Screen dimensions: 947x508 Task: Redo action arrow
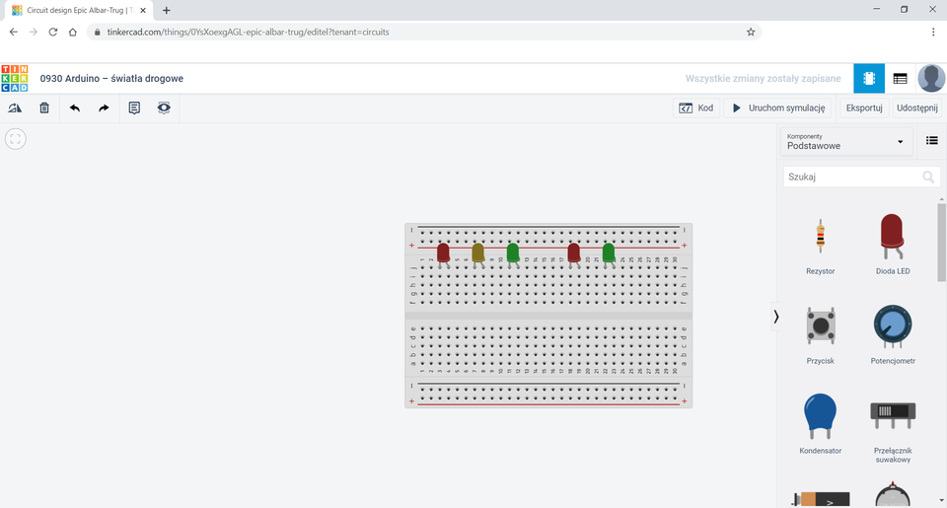coord(104,109)
